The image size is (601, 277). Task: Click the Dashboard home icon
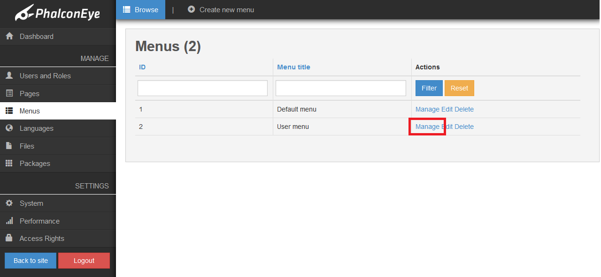[9, 36]
